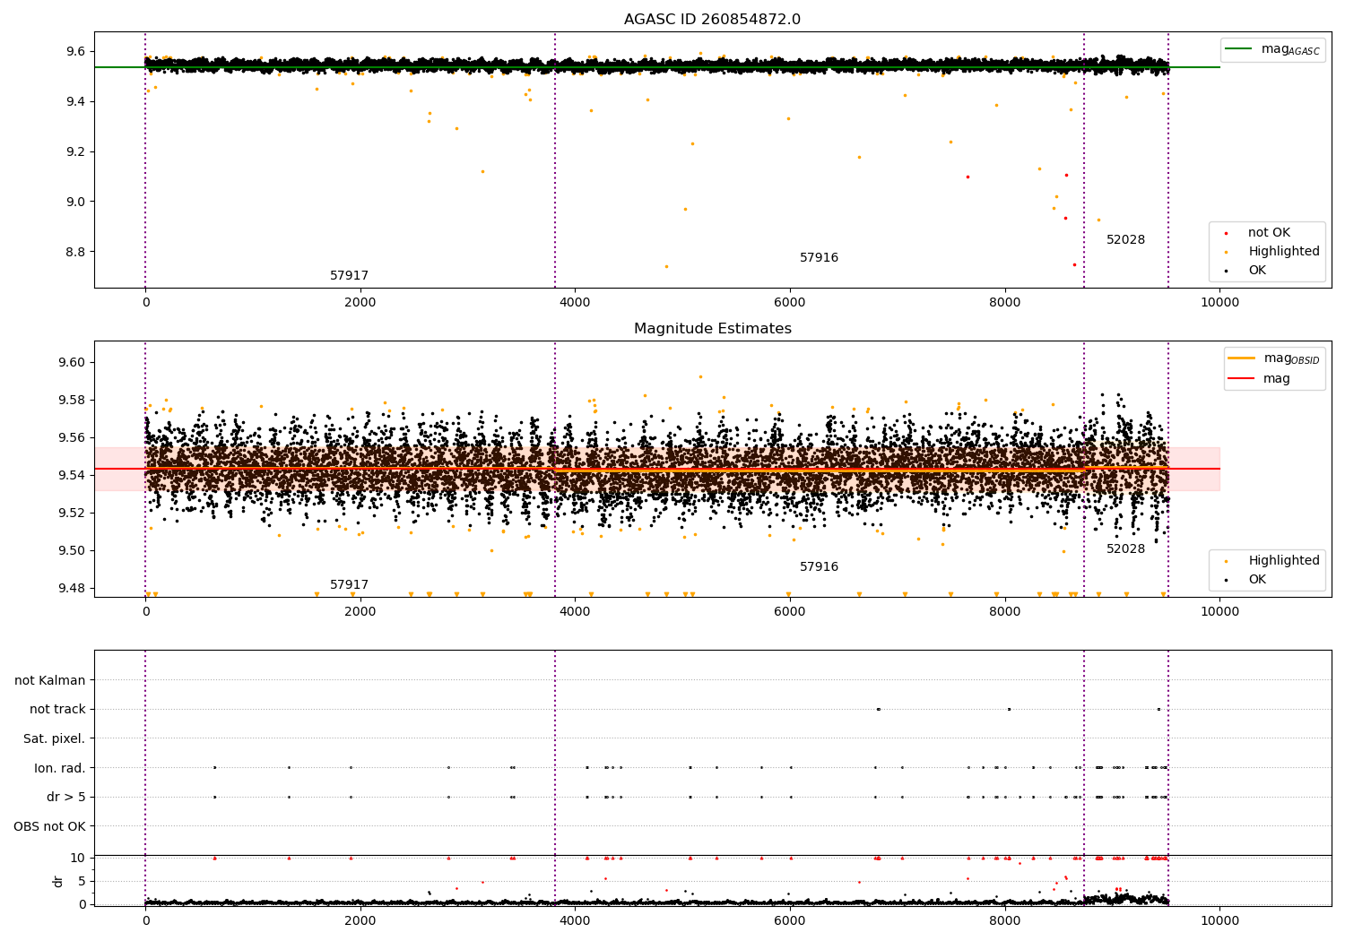Viewport: 1345px width, 941px height.
Task: Click y-axis tick 9.4 on top plot
Action: pyautogui.click(x=74, y=102)
